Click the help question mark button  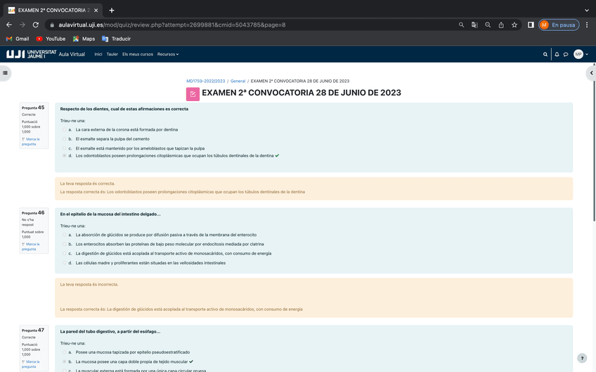click(581, 358)
